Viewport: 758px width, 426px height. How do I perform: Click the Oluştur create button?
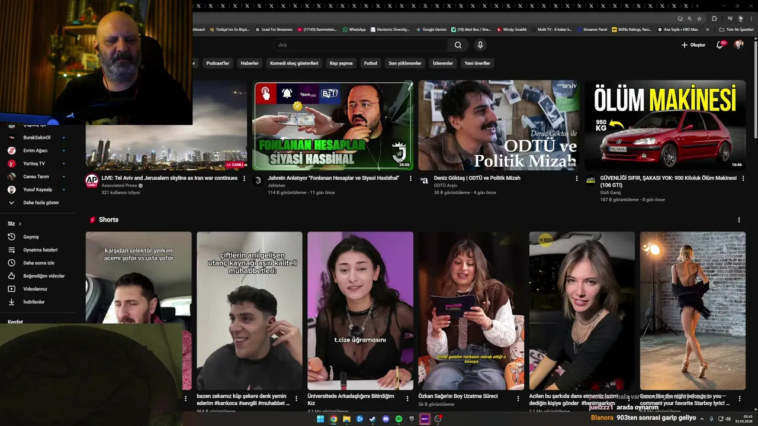pos(693,45)
